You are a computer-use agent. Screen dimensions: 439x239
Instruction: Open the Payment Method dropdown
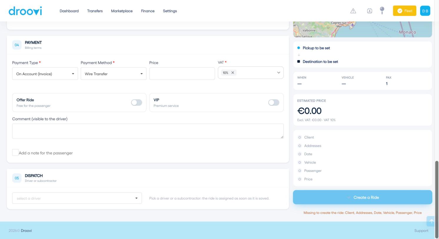[114, 74]
